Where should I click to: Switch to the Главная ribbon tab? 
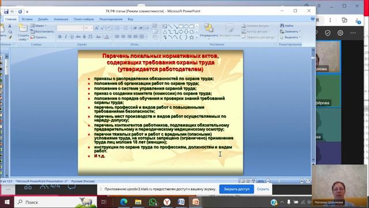pyautogui.click(x=11, y=19)
